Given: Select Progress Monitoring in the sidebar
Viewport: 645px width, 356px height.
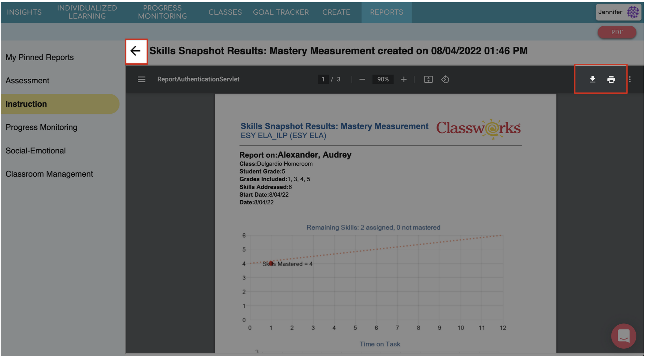Looking at the screenshot, I should tap(41, 127).
